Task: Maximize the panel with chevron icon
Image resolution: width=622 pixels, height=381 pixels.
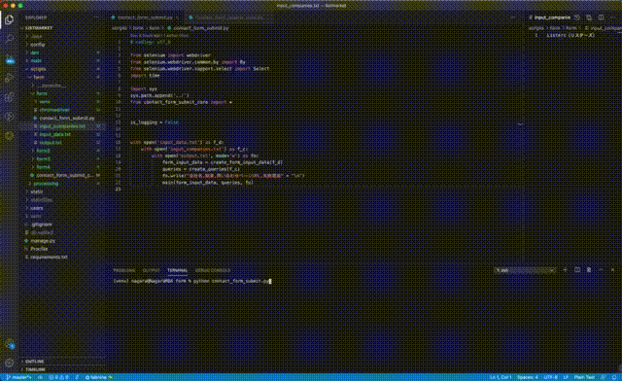Action: tap(601, 270)
